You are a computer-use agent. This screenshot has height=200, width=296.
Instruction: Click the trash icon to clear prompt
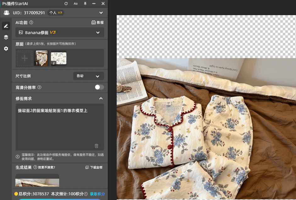point(97,146)
